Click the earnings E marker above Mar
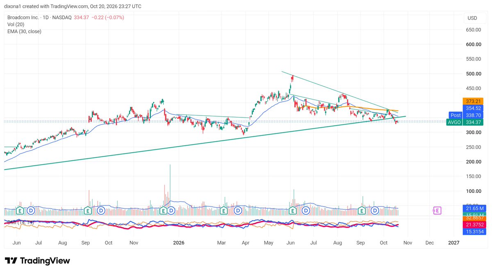492x273 pixels. [224, 210]
